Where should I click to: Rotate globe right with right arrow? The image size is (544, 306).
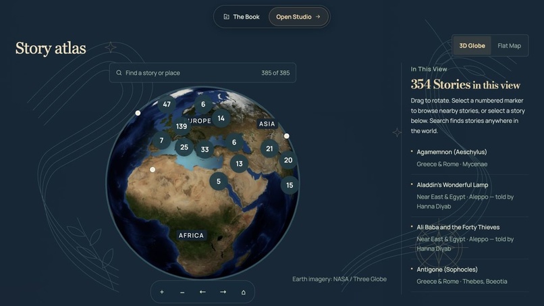pos(223,292)
